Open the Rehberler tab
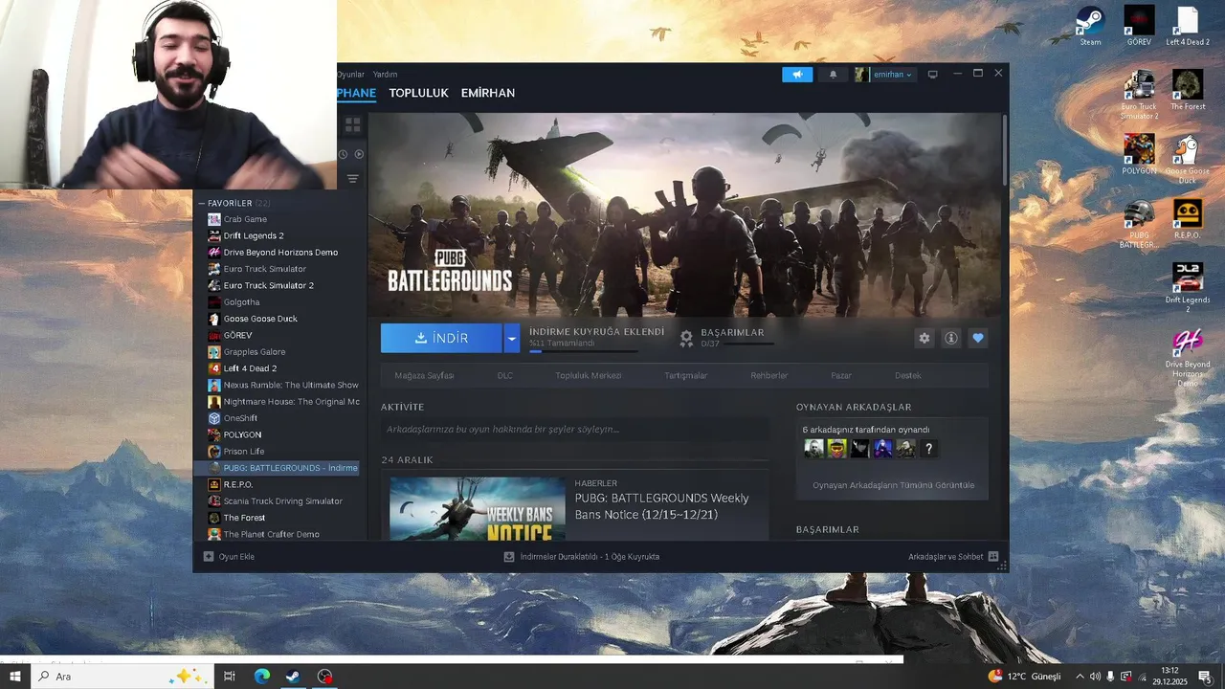This screenshot has width=1225, height=689. pos(768,375)
